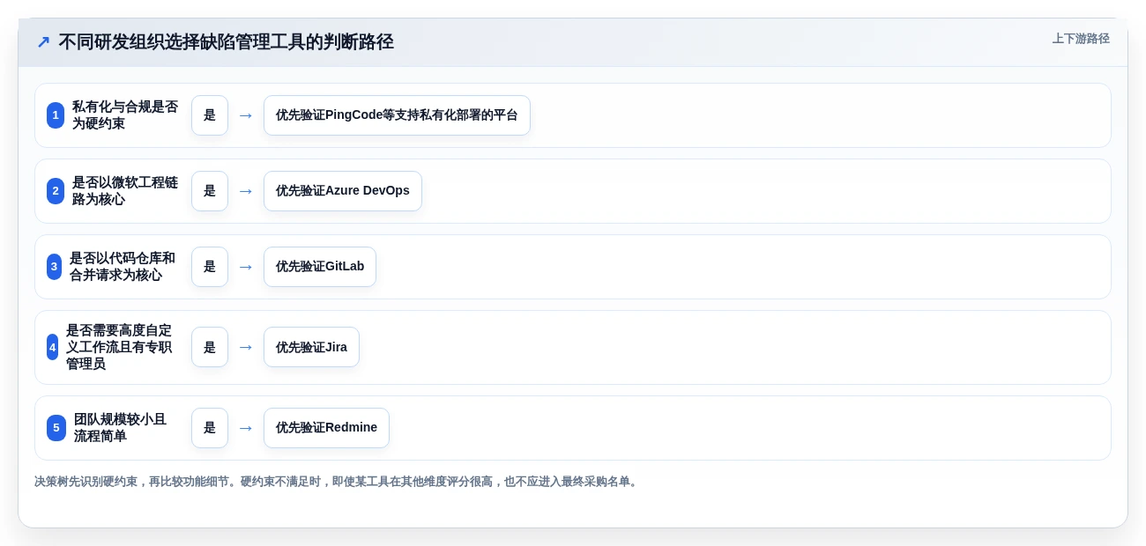Click the 上下游路径 label
1146x546 pixels.
coord(1081,39)
